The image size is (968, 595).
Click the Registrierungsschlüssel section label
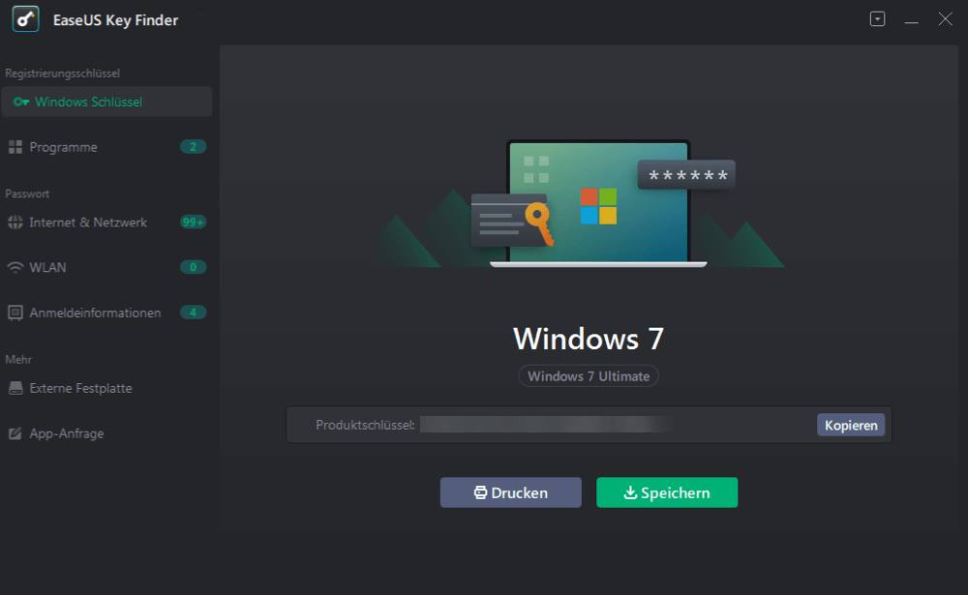tap(62, 74)
